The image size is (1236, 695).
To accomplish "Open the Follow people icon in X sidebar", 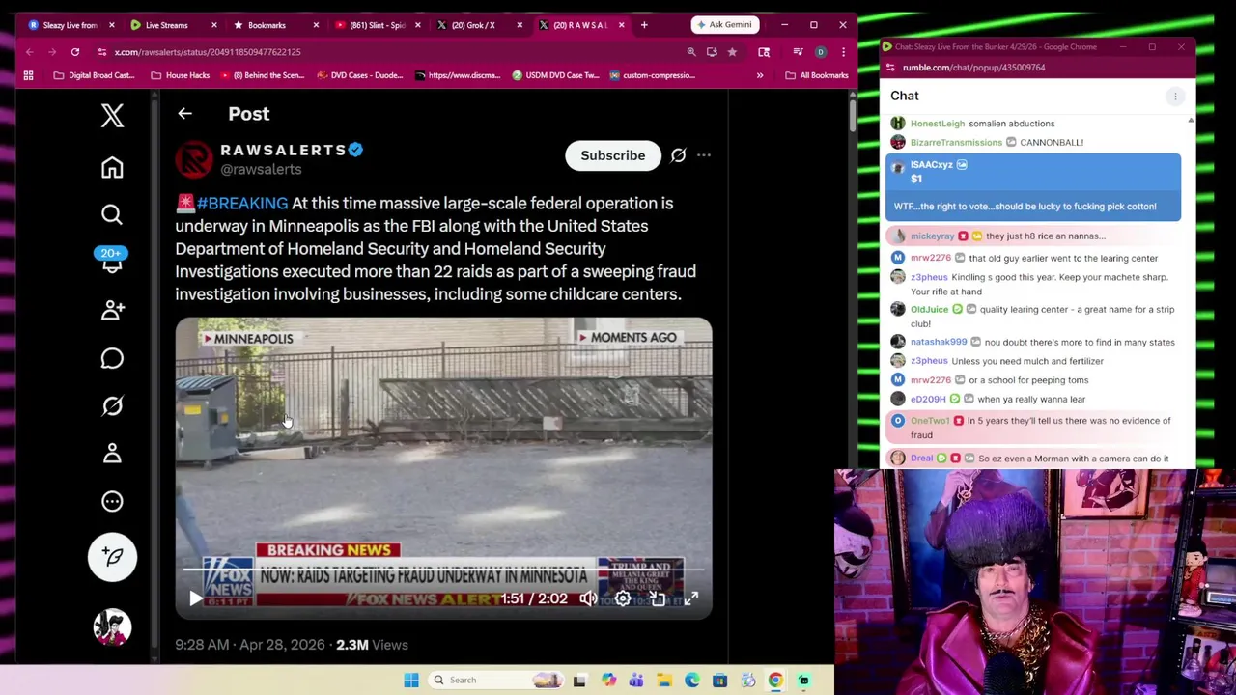I will tap(112, 310).
